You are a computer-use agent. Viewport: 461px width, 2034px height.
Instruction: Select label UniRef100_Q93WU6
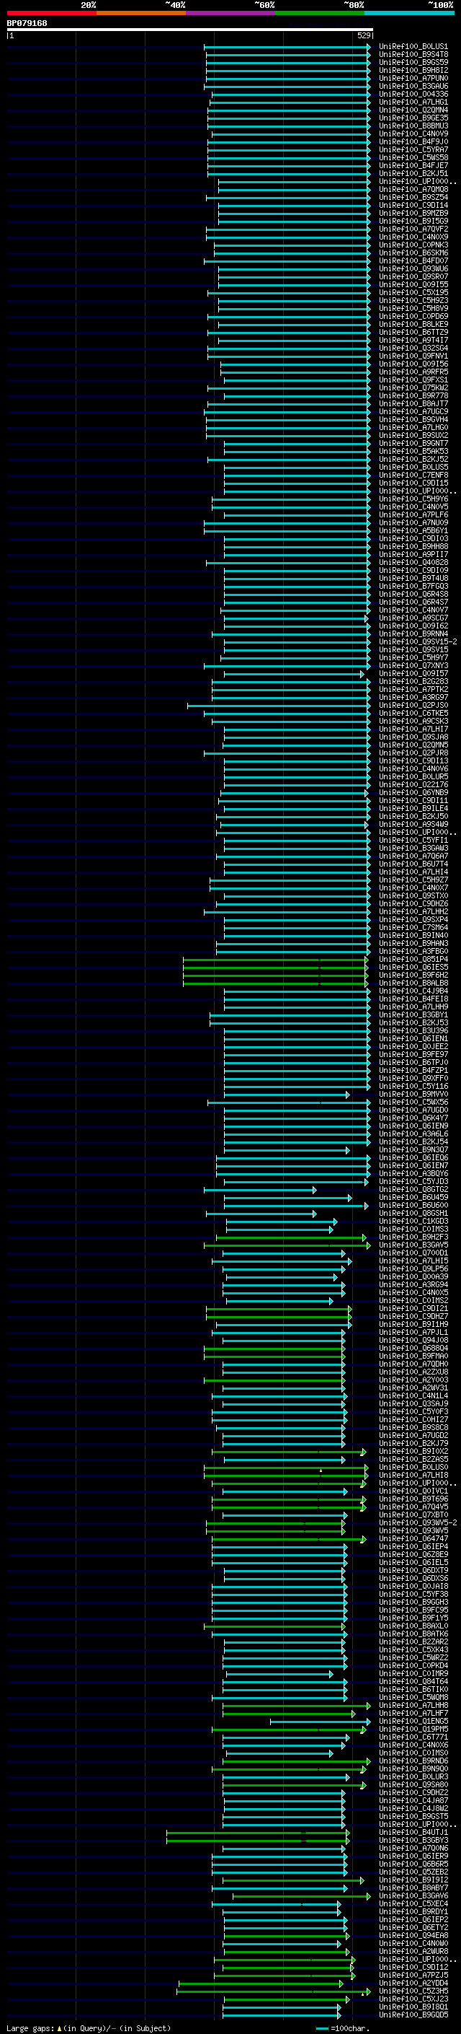pyautogui.click(x=413, y=268)
